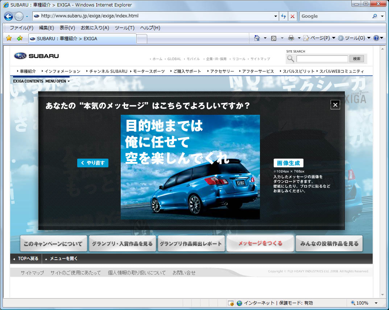
Task: Click the Help question mark icon
Action: pyautogui.click(x=376, y=38)
